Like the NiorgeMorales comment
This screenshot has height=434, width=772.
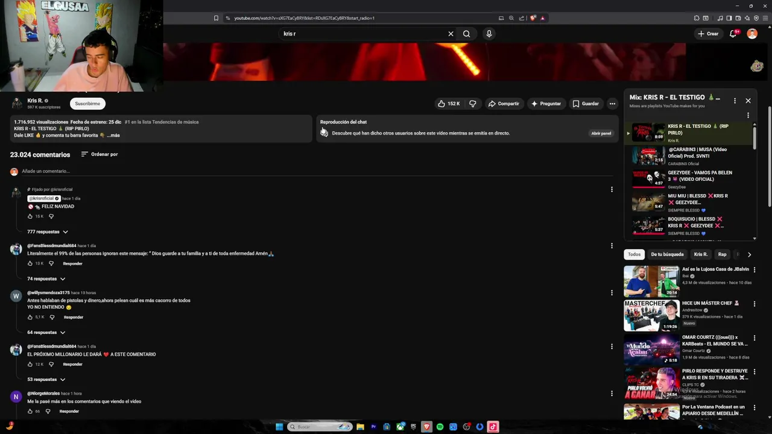point(30,411)
